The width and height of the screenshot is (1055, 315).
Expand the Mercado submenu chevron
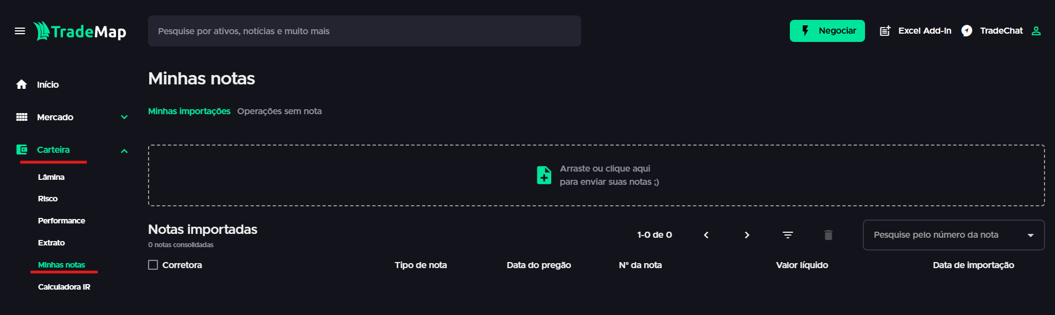[124, 117]
